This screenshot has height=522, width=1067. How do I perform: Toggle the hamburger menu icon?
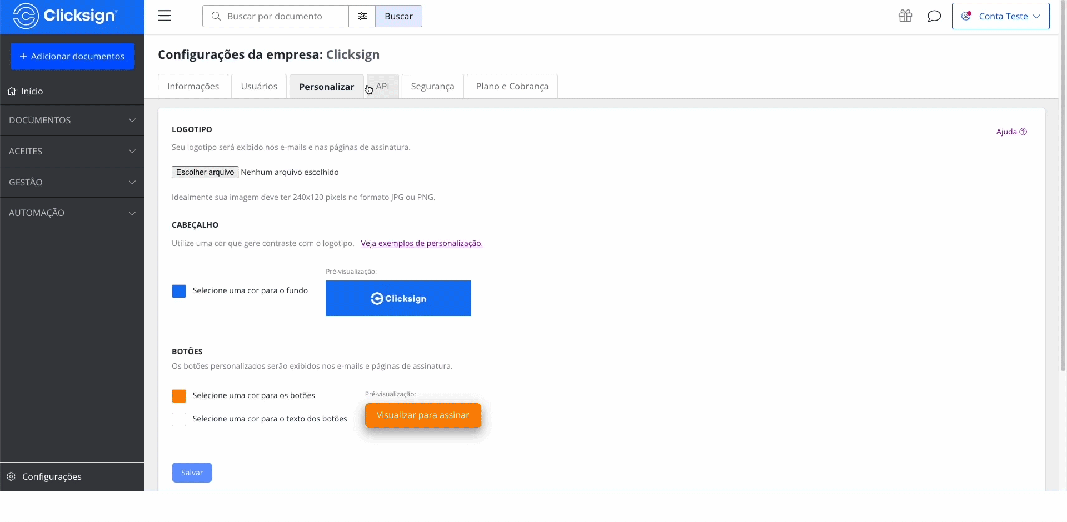tap(164, 16)
